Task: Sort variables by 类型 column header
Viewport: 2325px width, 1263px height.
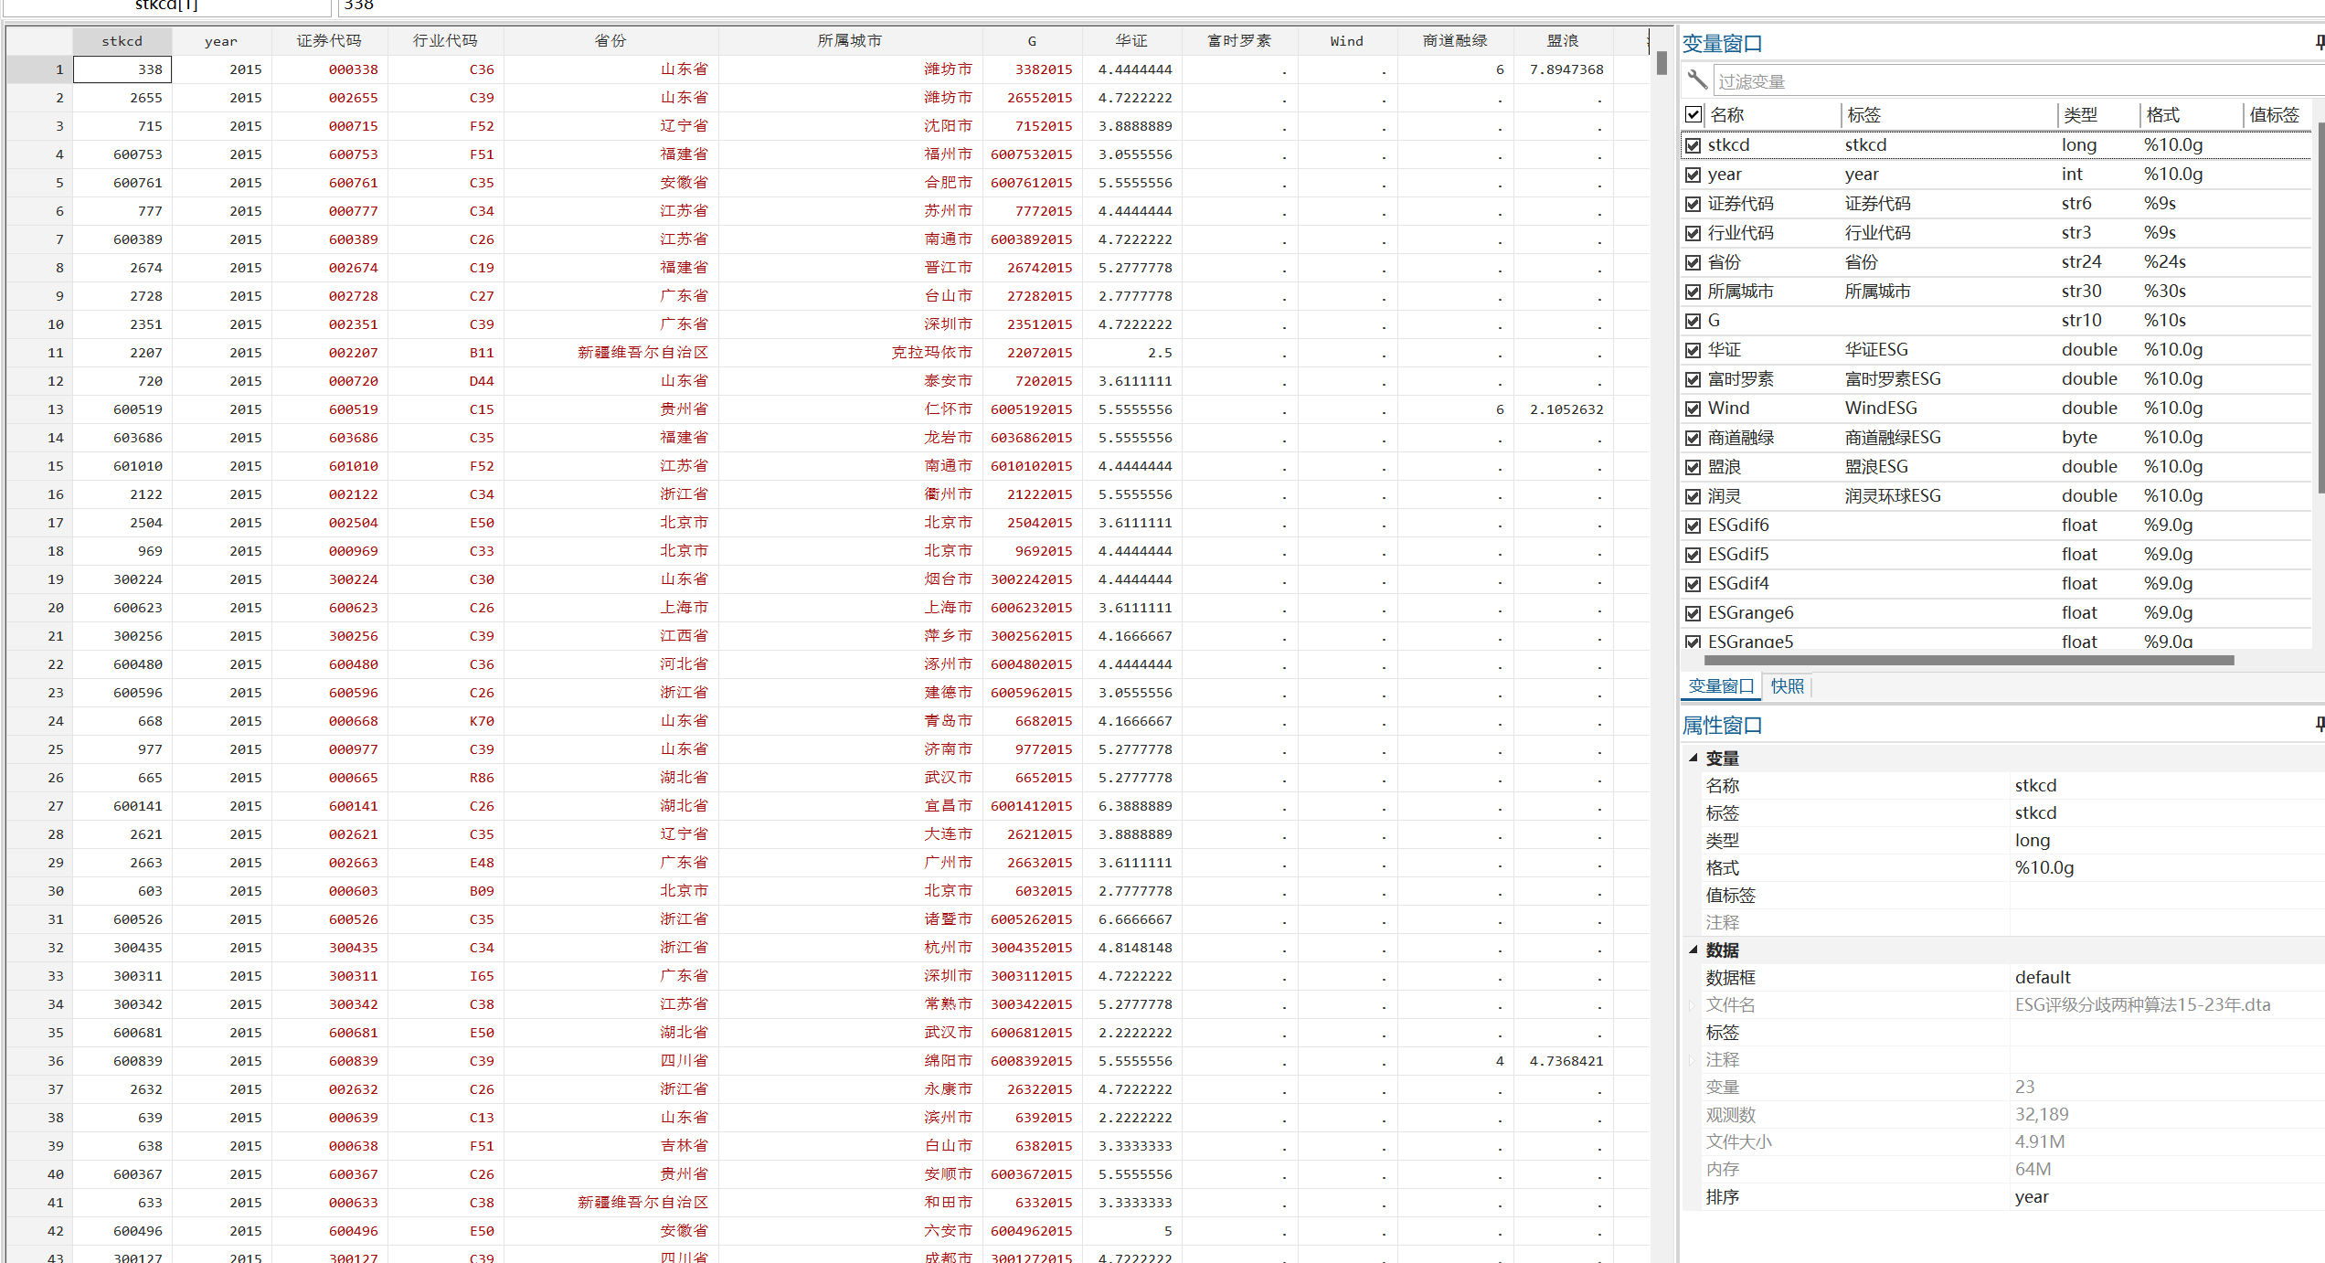Action: [2080, 115]
